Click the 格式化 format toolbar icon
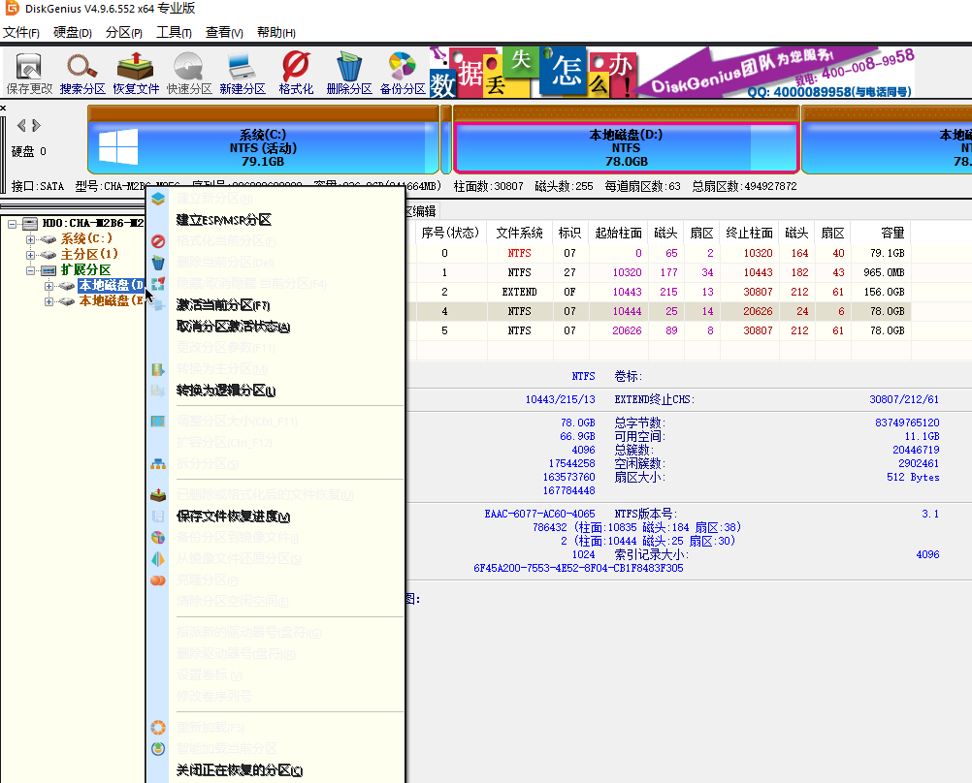This screenshot has height=783, width=972. tap(296, 74)
